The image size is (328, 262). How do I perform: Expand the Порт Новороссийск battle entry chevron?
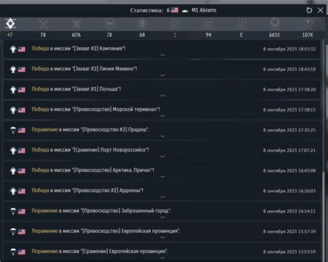point(163,156)
